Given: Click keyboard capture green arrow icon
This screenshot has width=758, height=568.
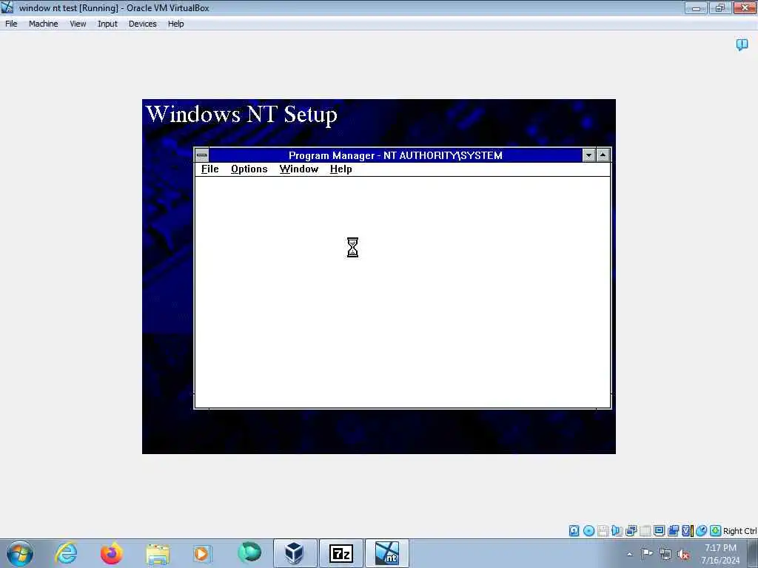Looking at the screenshot, I should point(716,531).
